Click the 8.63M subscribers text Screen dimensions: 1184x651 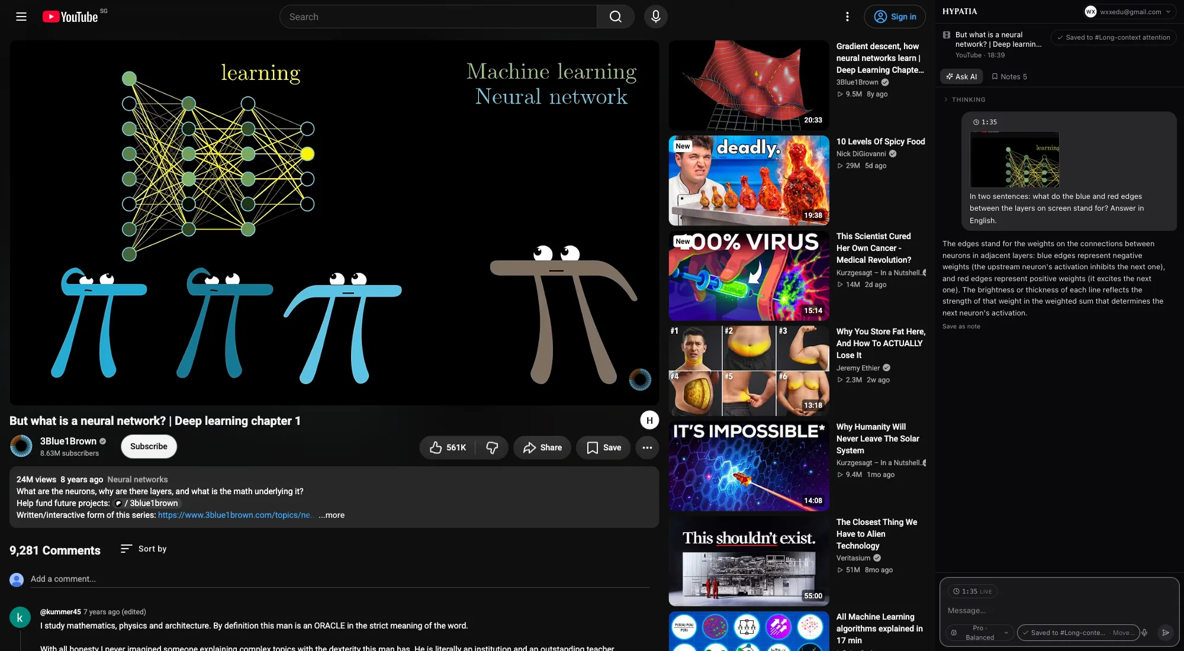(69, 453)
